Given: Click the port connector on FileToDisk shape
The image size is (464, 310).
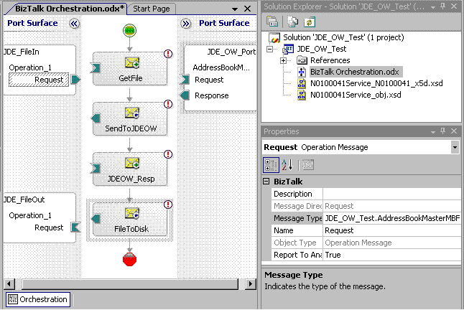Looking at the screenshot, I should [96, 219].
